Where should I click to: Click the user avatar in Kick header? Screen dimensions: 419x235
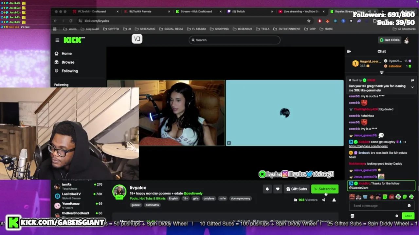[407, 40]
